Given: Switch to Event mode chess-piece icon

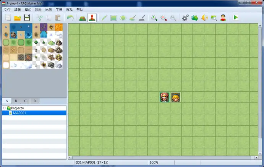Looking at the screenshot, I should tap(92, 18).
